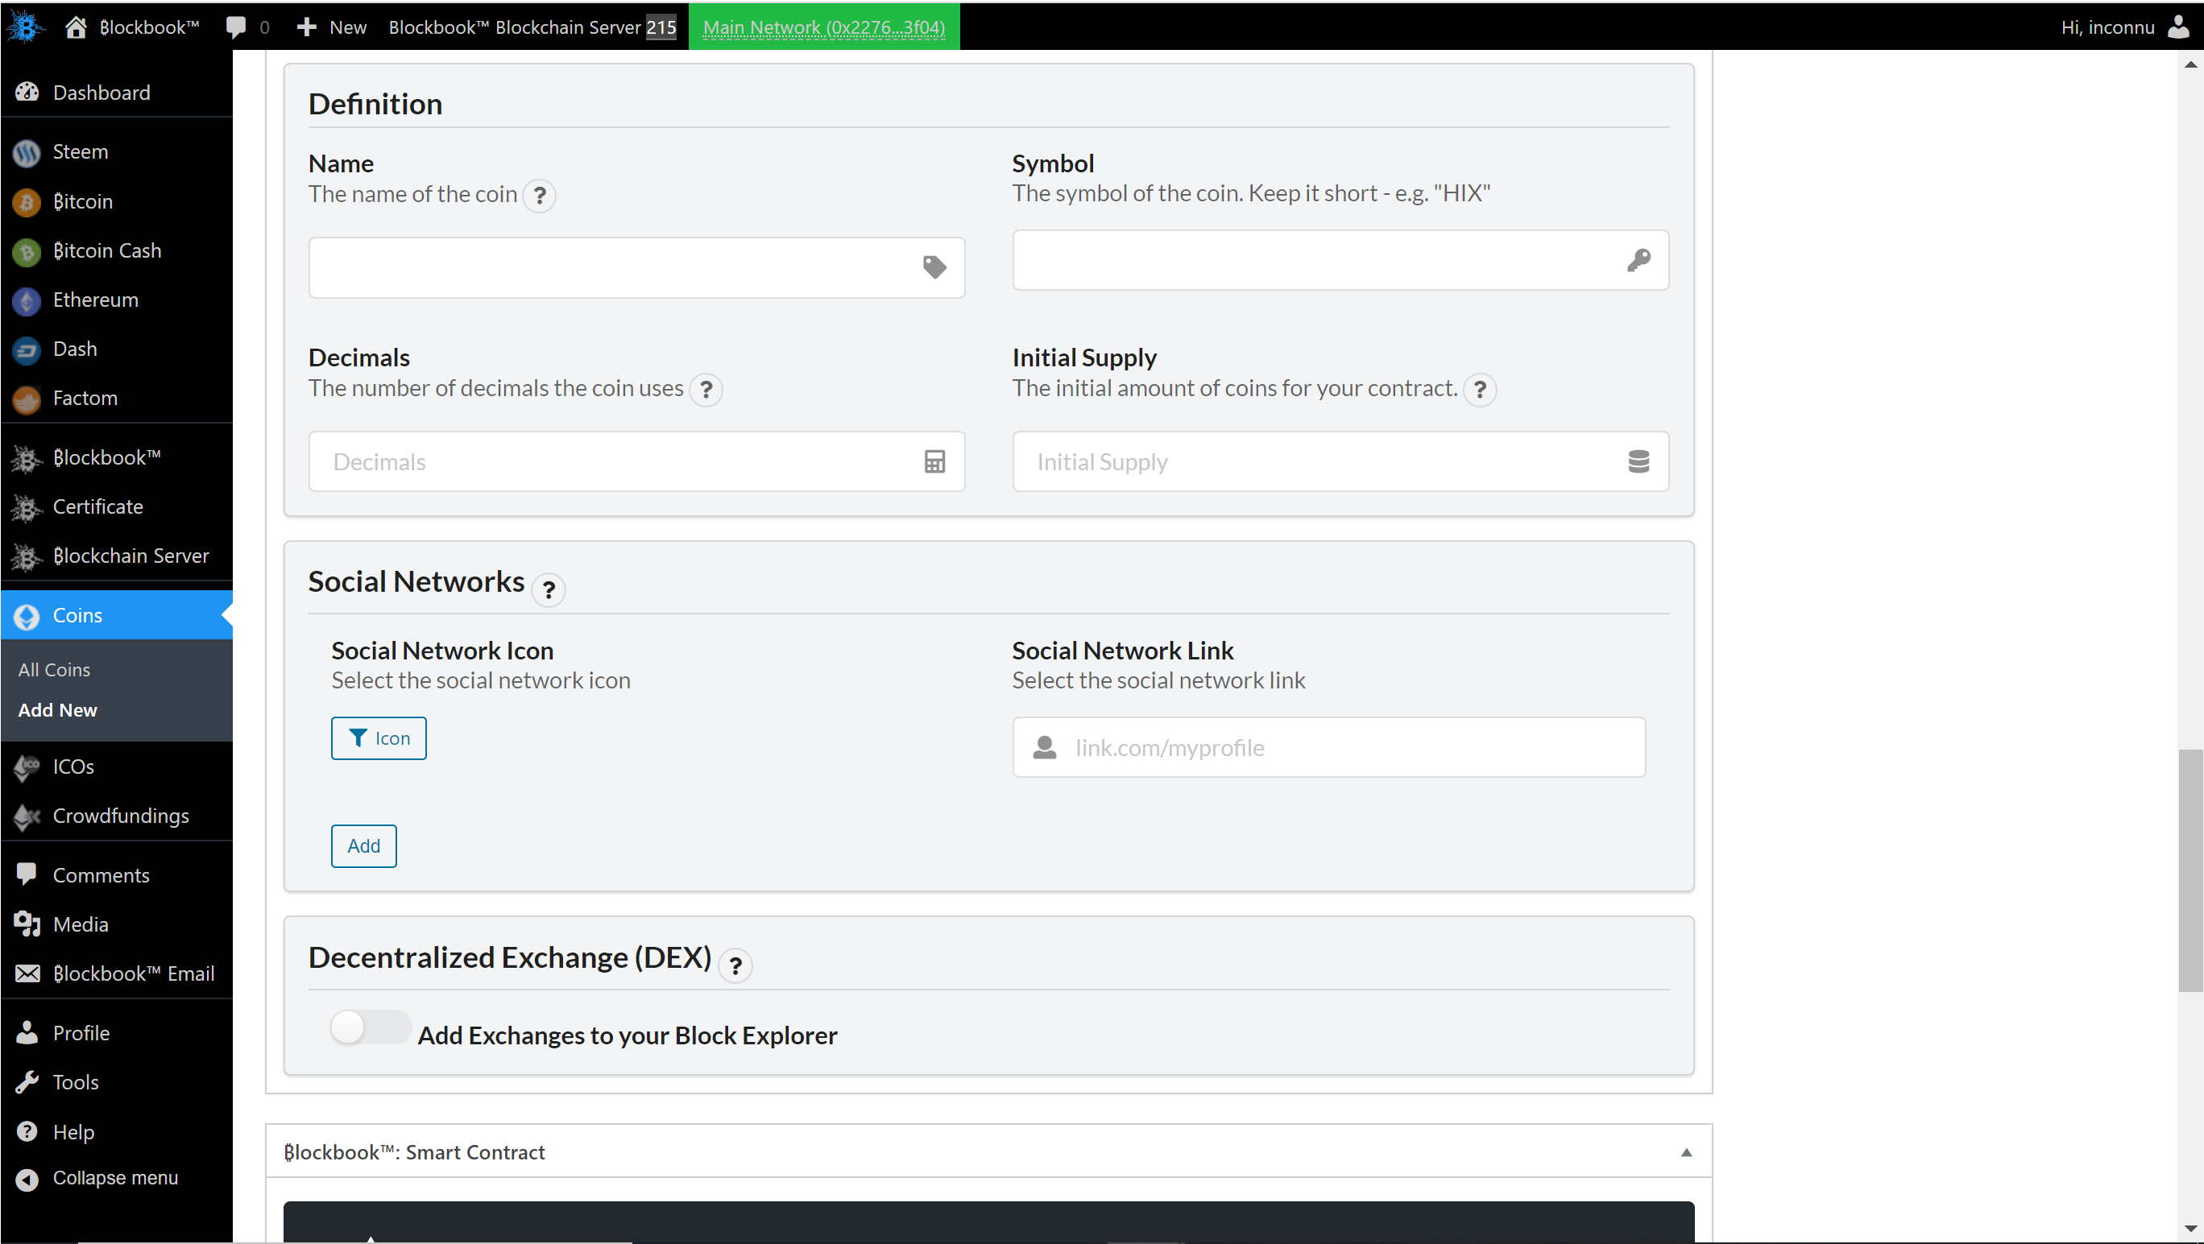Click the plus New icon in admin bar
Viewport: 2204px width, 1244px height.
pyautogui.click(x=306, y=27)
